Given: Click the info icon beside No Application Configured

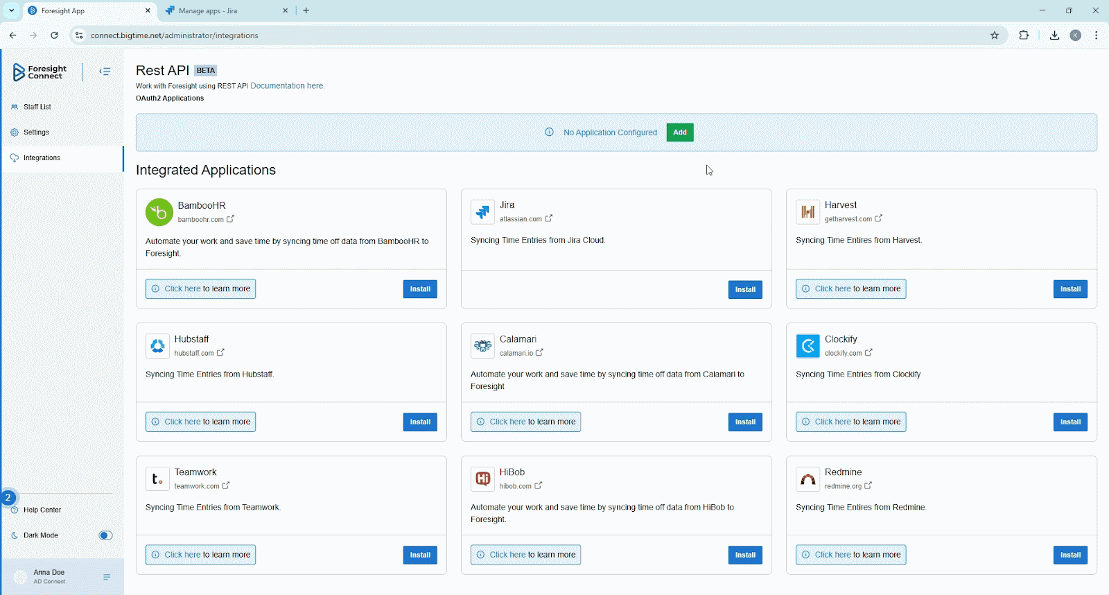Looking at the screenshot, I should pos(549,132).
